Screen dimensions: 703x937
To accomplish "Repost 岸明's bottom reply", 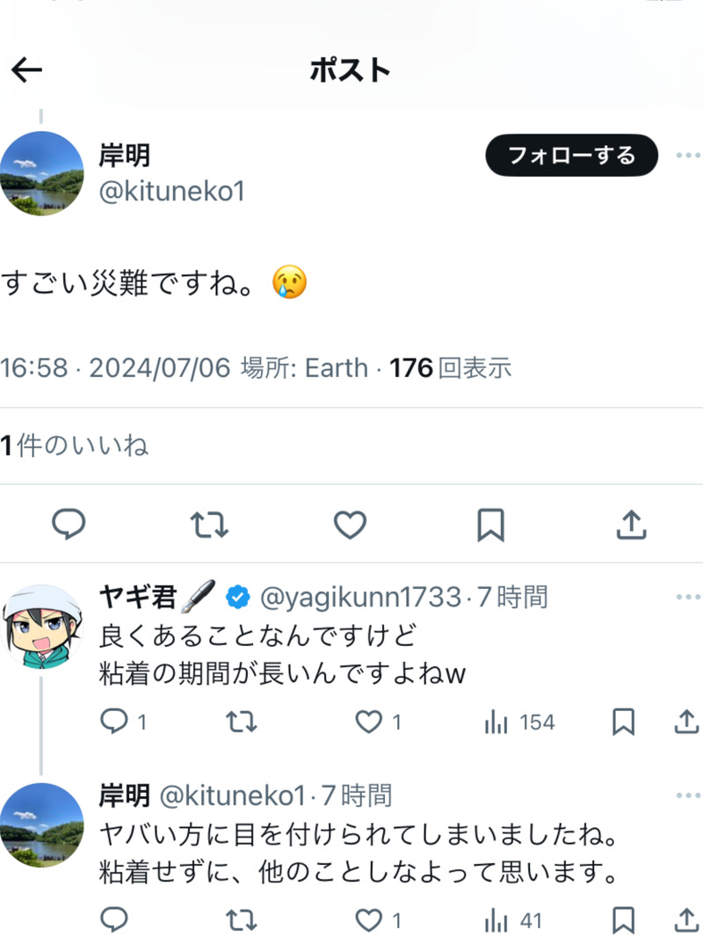I will (242, 920).
